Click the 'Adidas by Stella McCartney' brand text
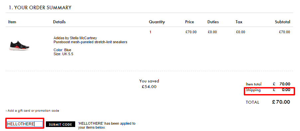The width and height of the screenshot is (300, 131). [75, 38]
